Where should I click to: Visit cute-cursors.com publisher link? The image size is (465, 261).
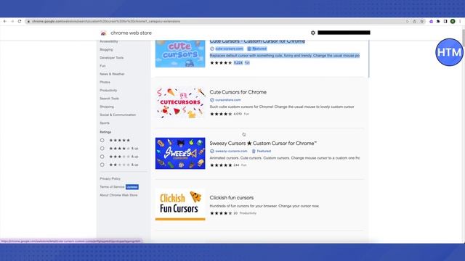tap(229, 49)
